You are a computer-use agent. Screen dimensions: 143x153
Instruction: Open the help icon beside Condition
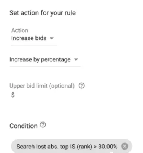coord(43,125)
